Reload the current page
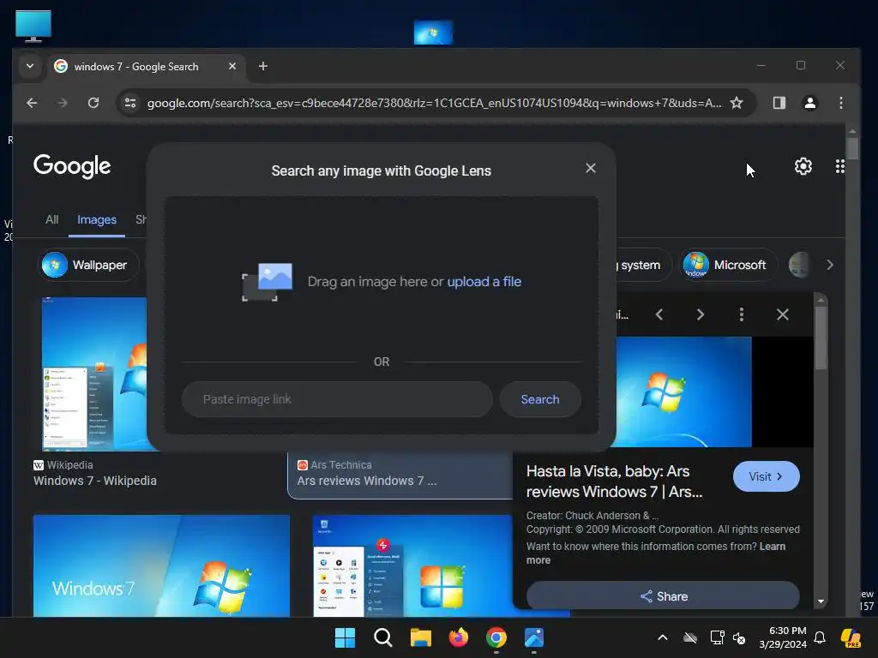 pos(93,103)
